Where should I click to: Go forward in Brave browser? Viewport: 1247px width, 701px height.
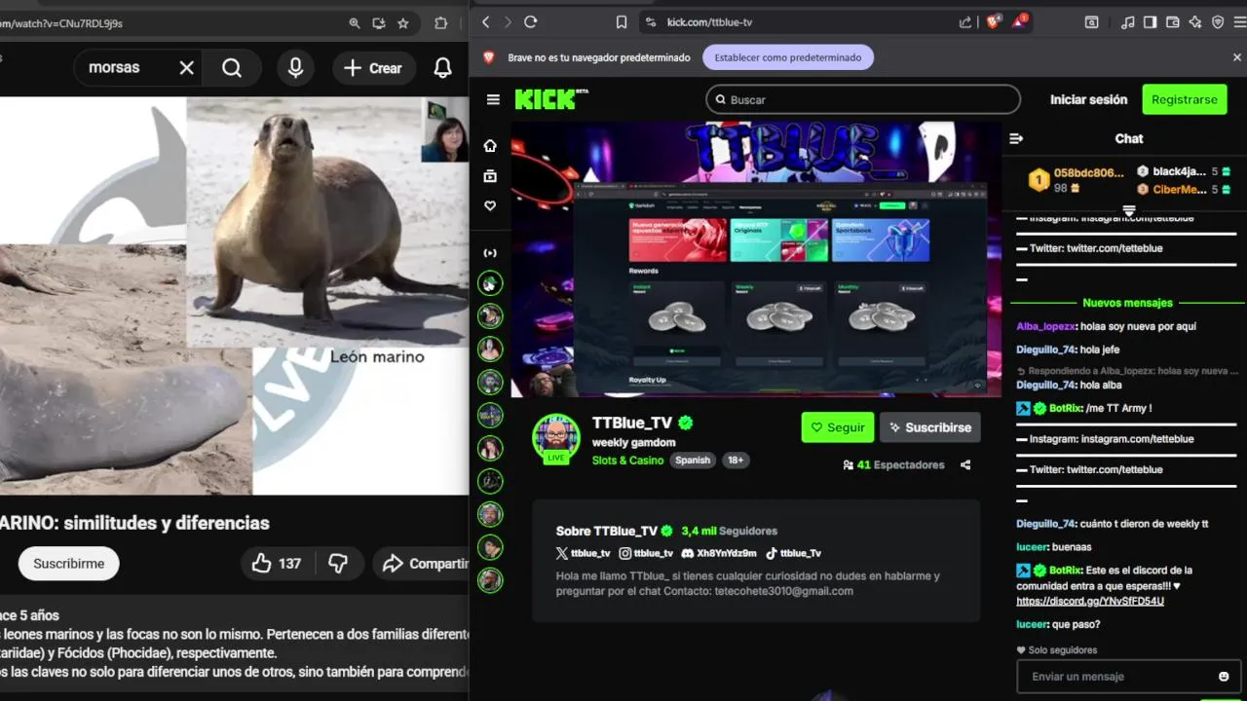508,22
